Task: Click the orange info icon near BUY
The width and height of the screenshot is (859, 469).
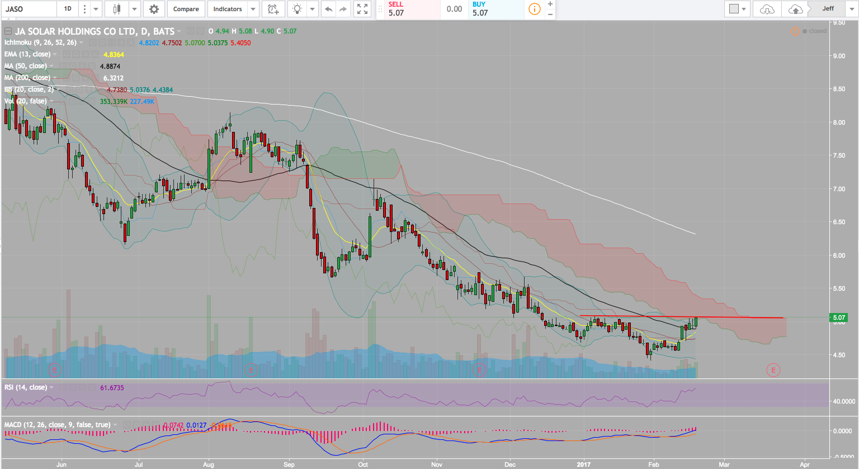Action: pyautogui.click(x=535, y=9)
